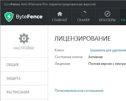126x101 pixels.
Task: Click the ByteFence shield logo icon
Action: [9, 17]
